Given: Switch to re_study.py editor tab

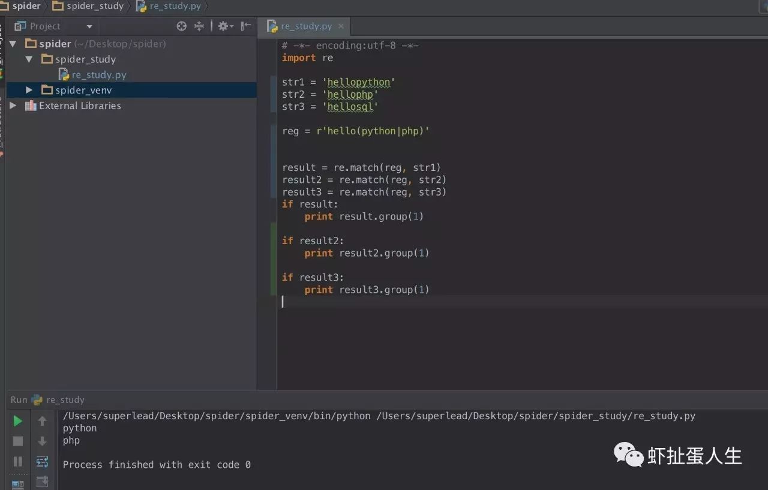Looking at the screenshot, I should tap(306, 26).
